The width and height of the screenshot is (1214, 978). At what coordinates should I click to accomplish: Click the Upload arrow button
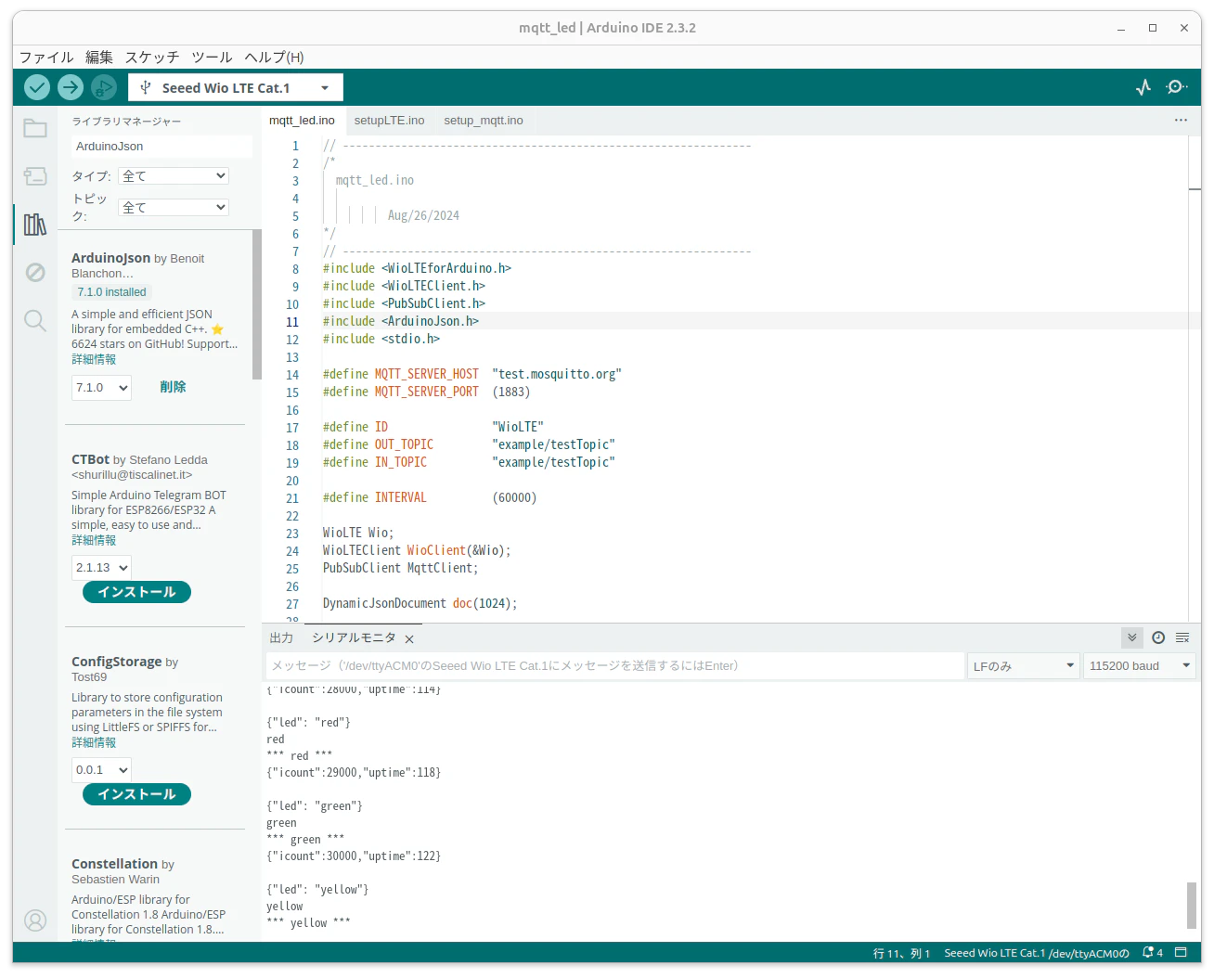[71, 87]
